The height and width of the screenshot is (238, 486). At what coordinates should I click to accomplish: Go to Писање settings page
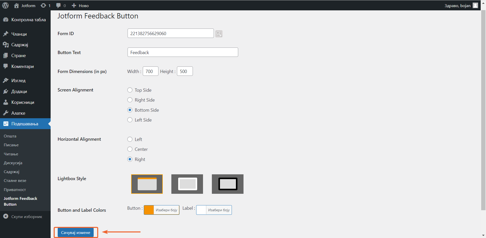pos(11,145)
